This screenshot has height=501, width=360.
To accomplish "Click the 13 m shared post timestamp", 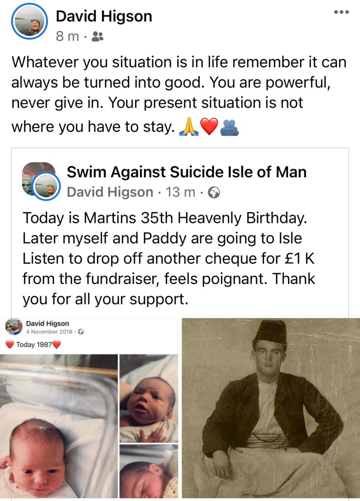I will tap(181, 192).
